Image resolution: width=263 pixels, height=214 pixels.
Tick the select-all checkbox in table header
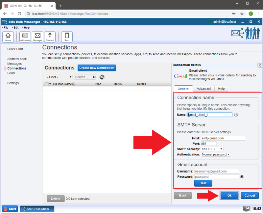click(x=47, y=84)
